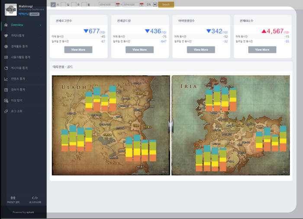303x219 pixels.
Task: Open the sidebar item with the chat-bubble icon
Action: tap(23, 57)
